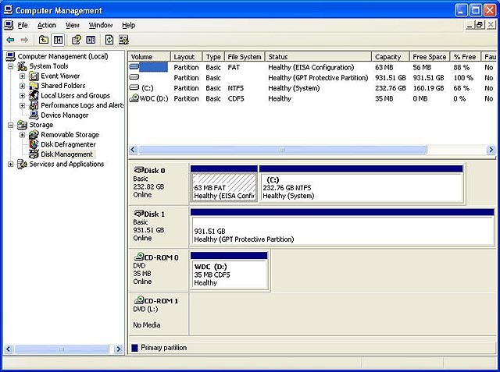The height and width of the screenshot is (372, 500).
Task: Click the Back arrow in toolbar
Action: [x=10, y=40]
